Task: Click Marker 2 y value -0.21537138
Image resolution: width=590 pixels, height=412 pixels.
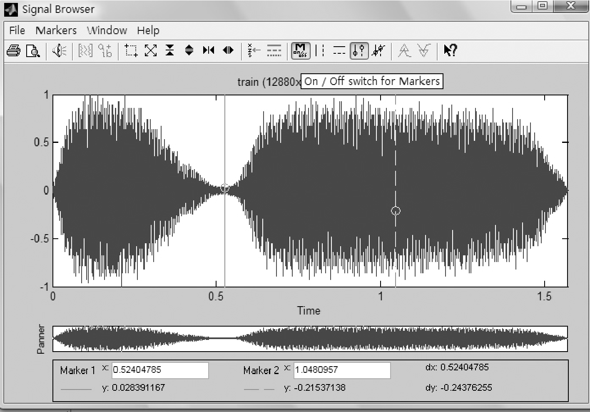Action: point(319,388)
